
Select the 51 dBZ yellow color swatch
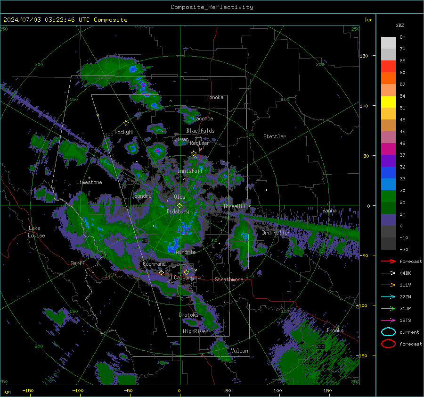388,102
